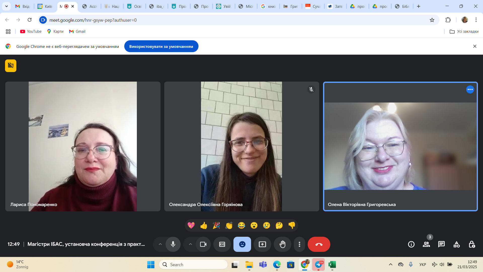Send the thumbs up reaction emoji

point(204,225)
